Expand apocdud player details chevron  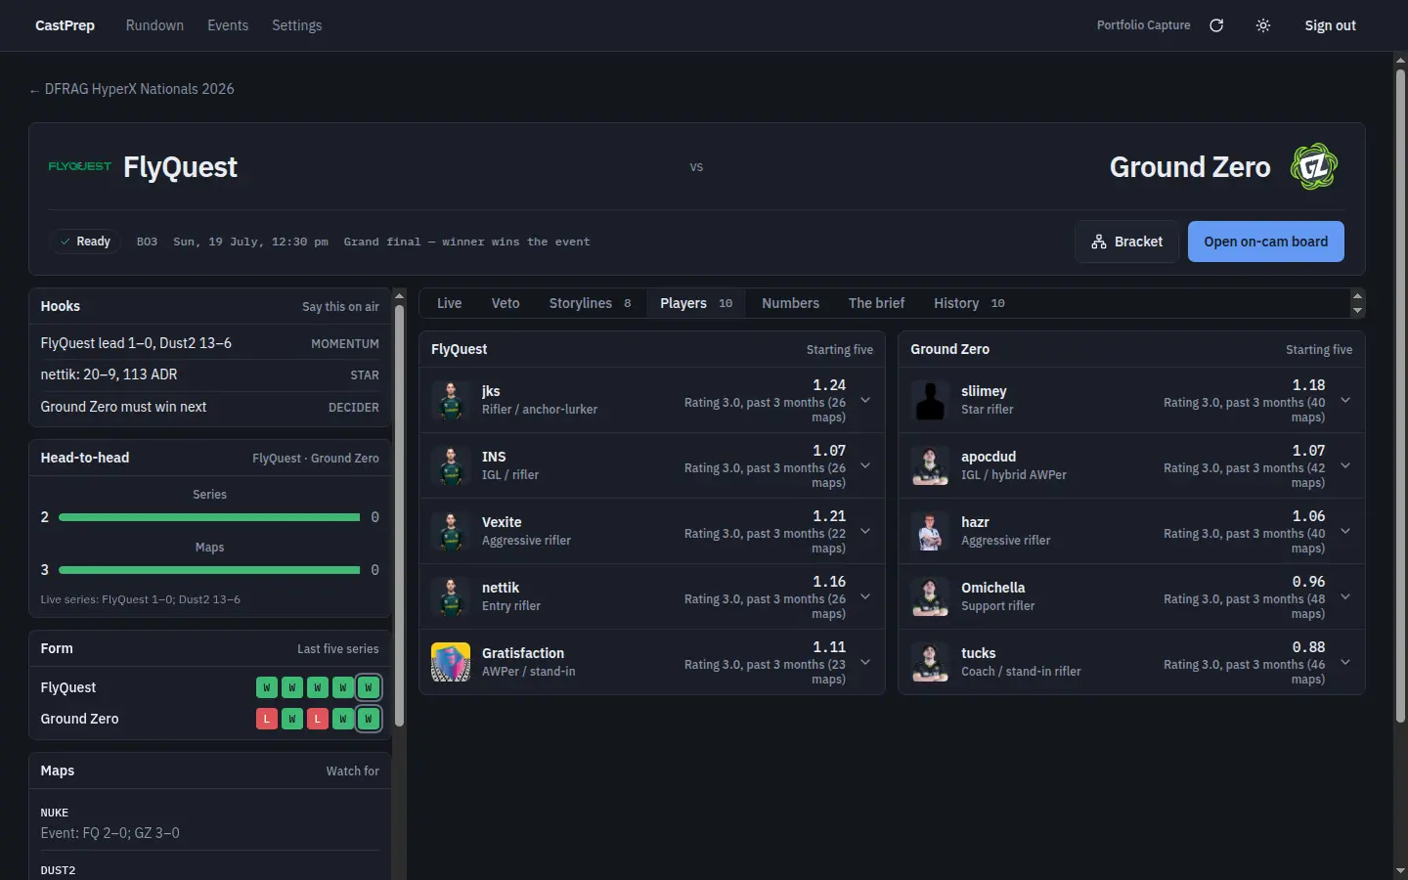tap(1345, 465)
